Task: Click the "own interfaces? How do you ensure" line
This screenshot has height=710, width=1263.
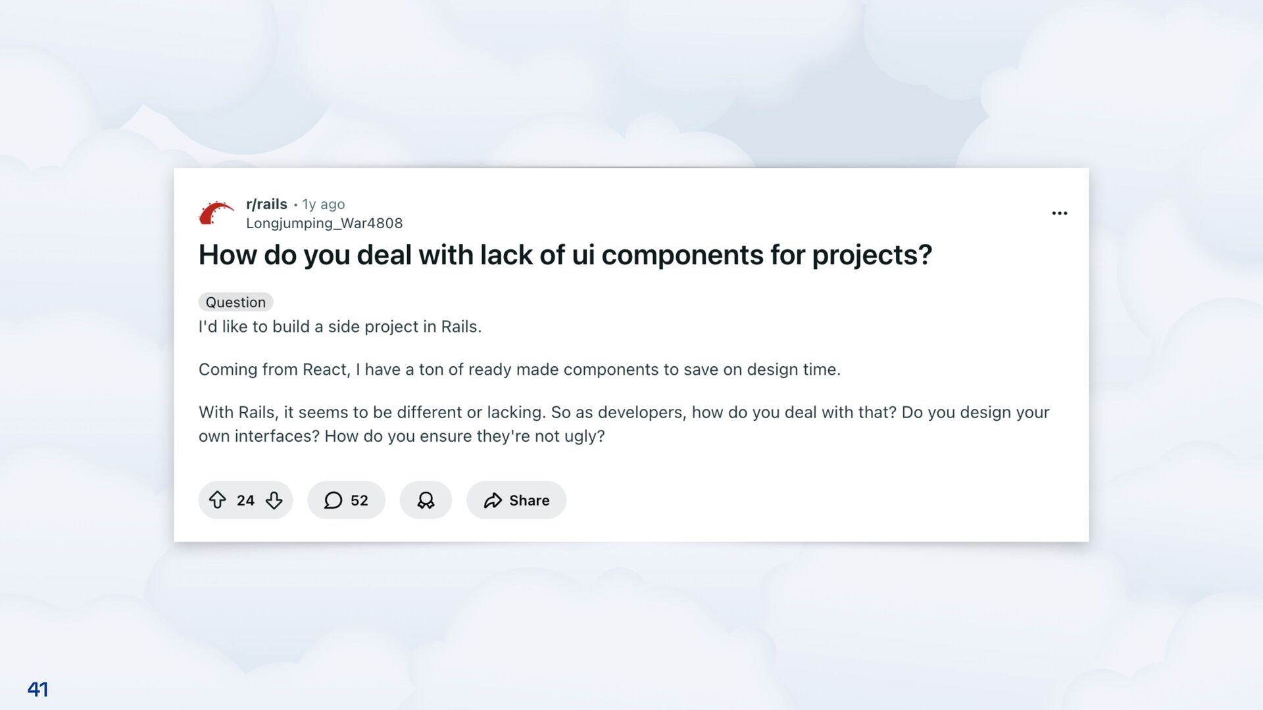Action: click(401, 437)
